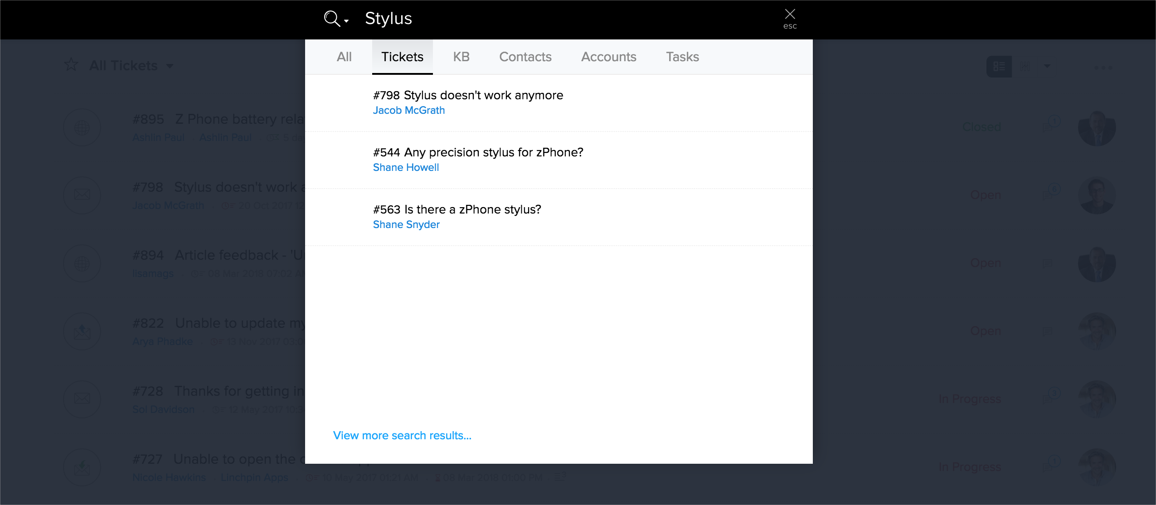Image resolution: width=1156 pixels, height=505 pixels.
Task: Open the search scope dropdown arrow
Action: (x=346, y=21)
